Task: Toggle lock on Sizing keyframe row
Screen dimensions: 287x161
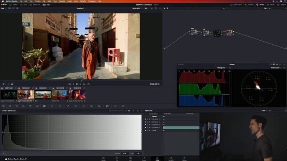Action: pyautogui.click(x=148, y=130)
